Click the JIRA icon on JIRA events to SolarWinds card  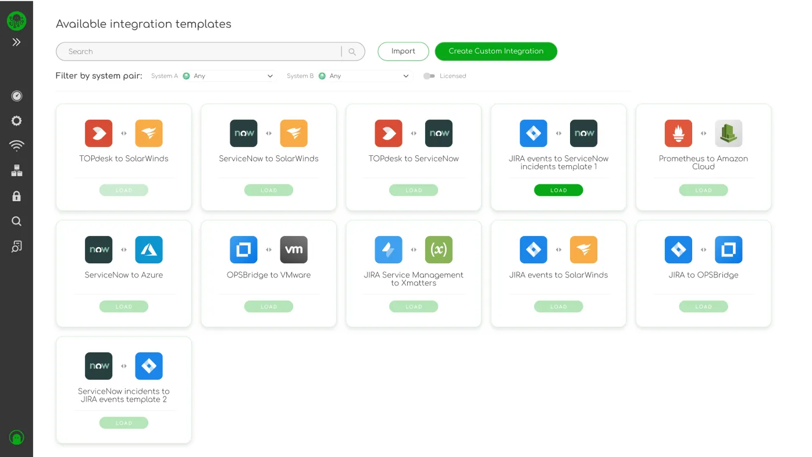tap(533, 249)
